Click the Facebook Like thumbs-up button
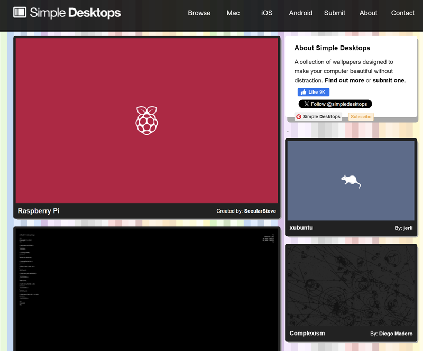 (x=314, y=92)
